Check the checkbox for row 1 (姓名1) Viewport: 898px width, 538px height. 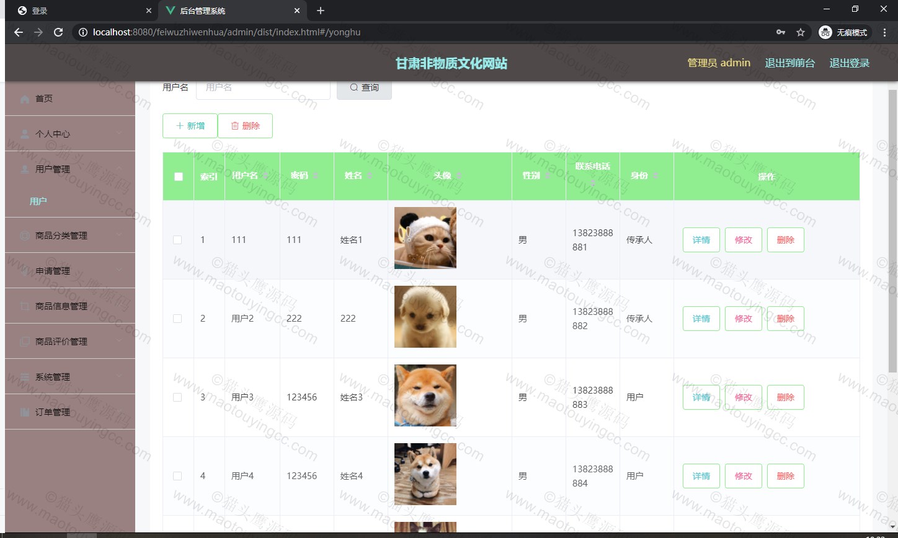point(177,240)
